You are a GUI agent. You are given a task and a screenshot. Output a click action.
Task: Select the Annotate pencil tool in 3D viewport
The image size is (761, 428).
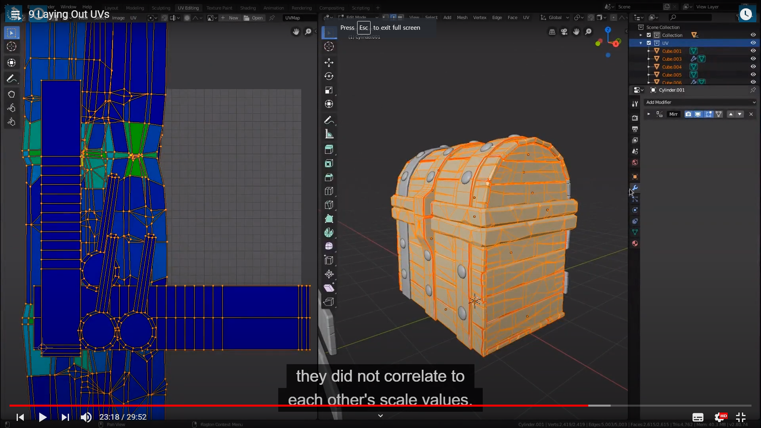coord(329,120)
